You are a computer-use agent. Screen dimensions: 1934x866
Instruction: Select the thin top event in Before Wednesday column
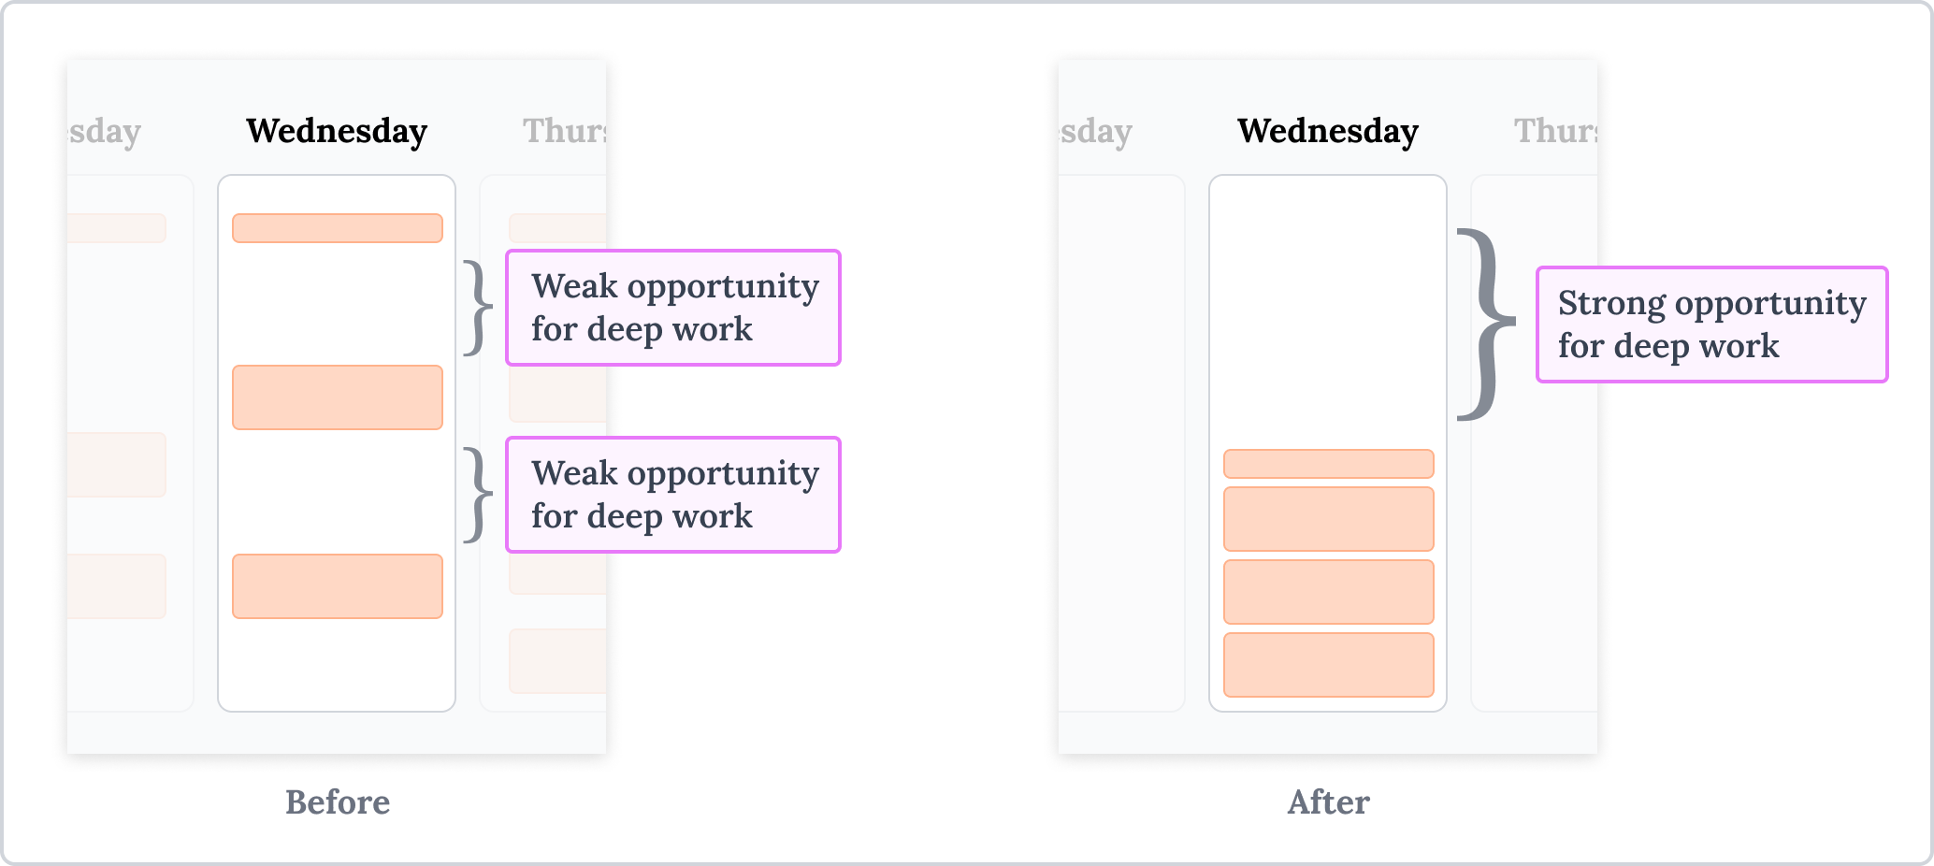338,228
